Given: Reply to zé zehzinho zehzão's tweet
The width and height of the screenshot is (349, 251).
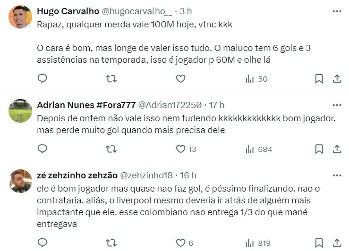Looking at the screenshot, I should click(x=43, y=243).
